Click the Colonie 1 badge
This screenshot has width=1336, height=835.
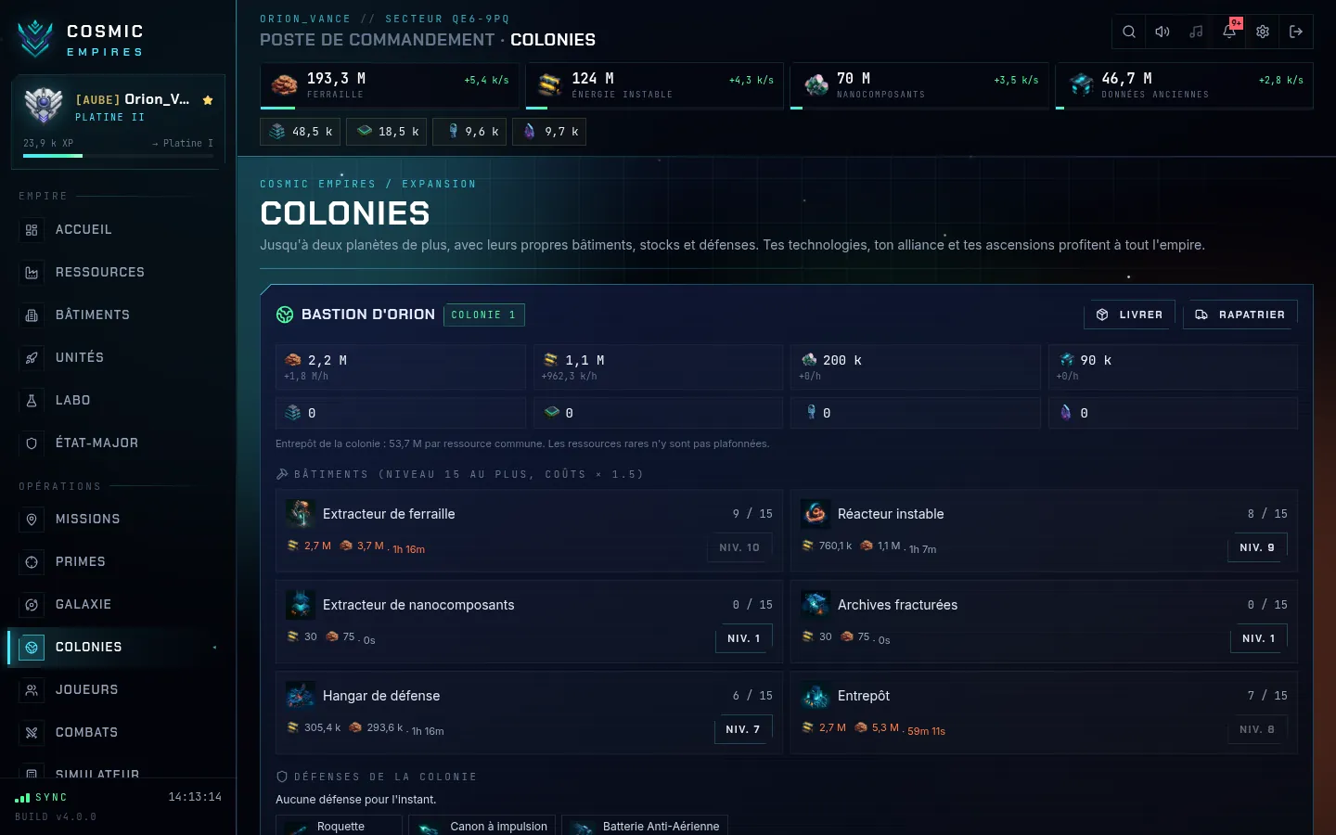point(484,315)
